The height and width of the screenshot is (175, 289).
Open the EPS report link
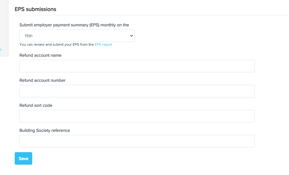[103, 44]
